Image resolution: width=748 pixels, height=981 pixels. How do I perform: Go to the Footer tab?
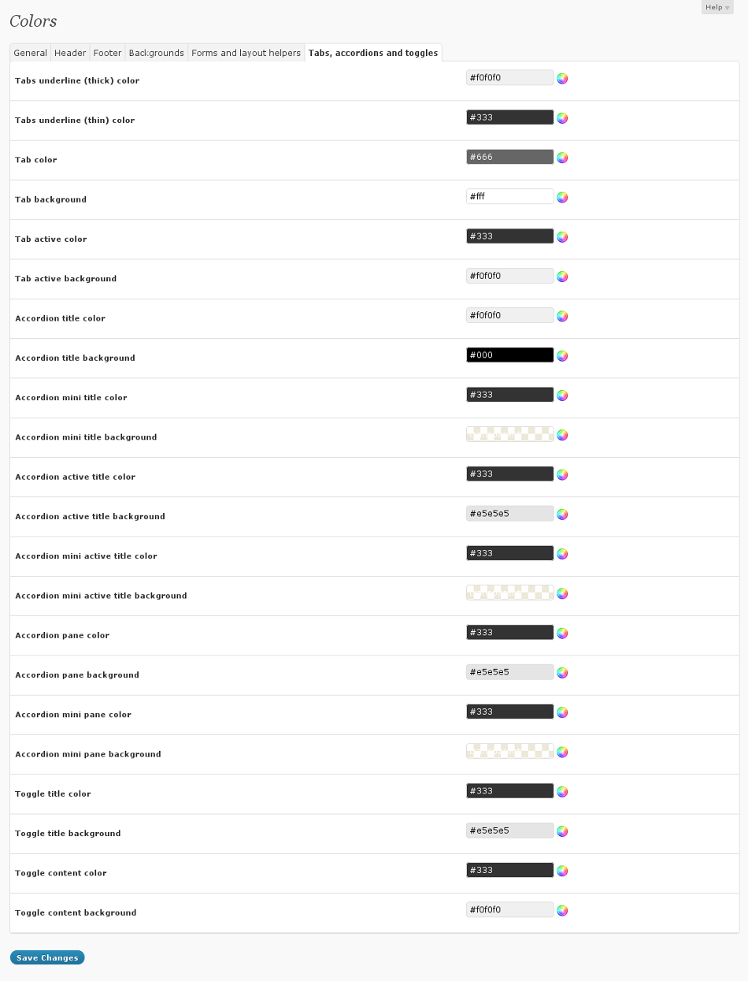point(107,53)
